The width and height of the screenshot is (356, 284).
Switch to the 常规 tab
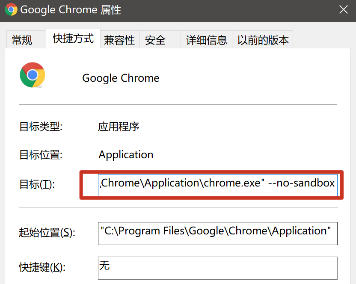point(26,39)
